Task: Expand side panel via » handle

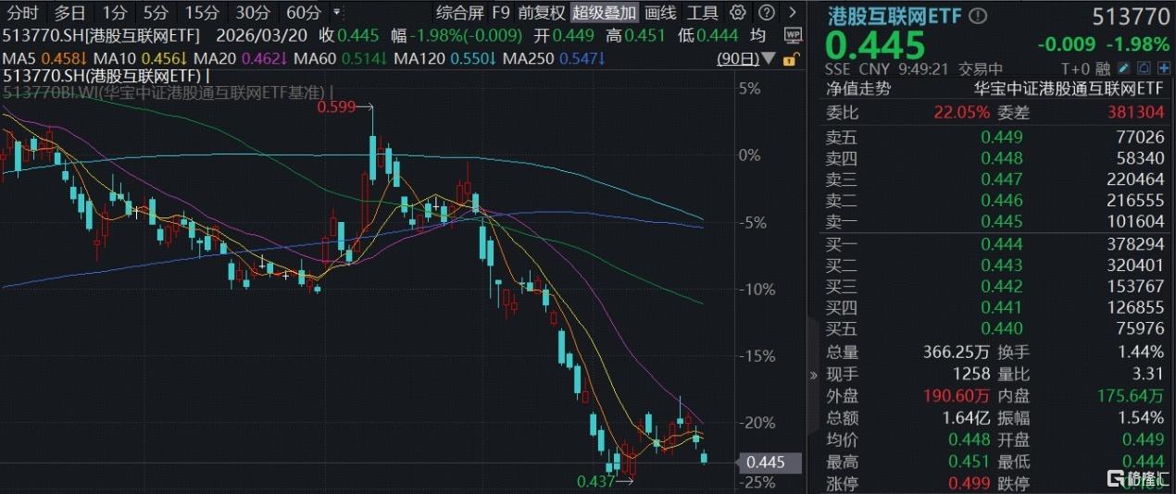Action: tap(814, 376)
